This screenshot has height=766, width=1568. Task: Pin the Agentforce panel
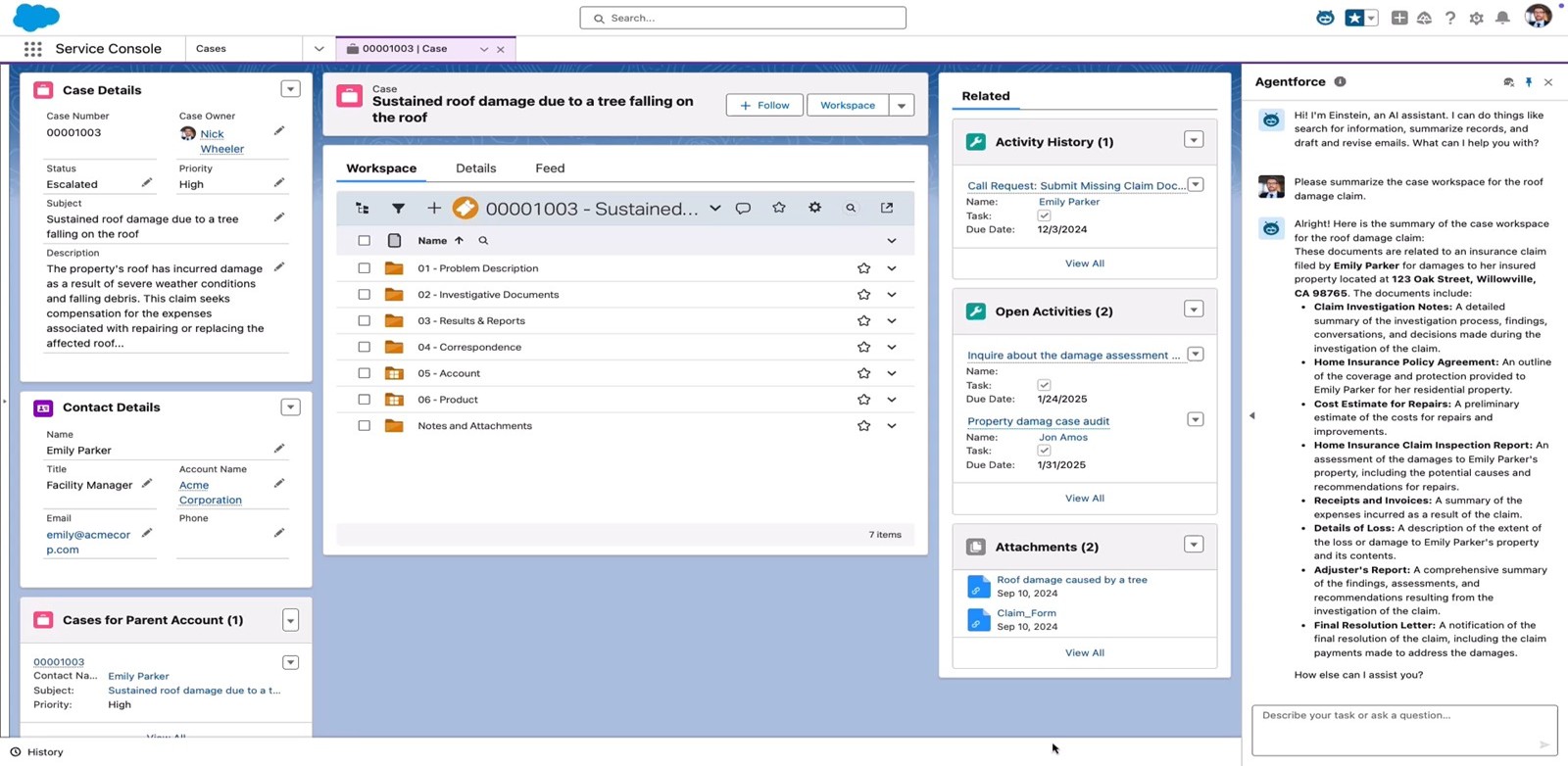[1529, 82]
